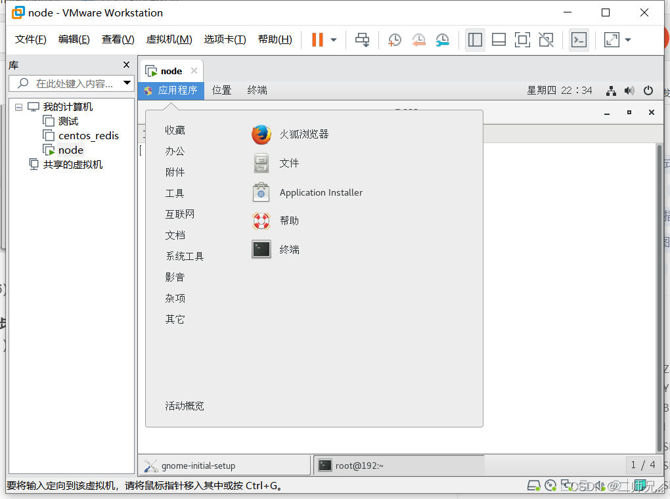Click the hard disk device status icon

[x=533, y=486]
